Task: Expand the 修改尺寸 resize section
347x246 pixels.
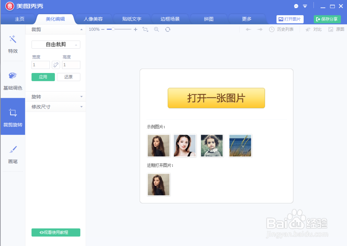Action: pyautogui.click(x=56, y=107)
